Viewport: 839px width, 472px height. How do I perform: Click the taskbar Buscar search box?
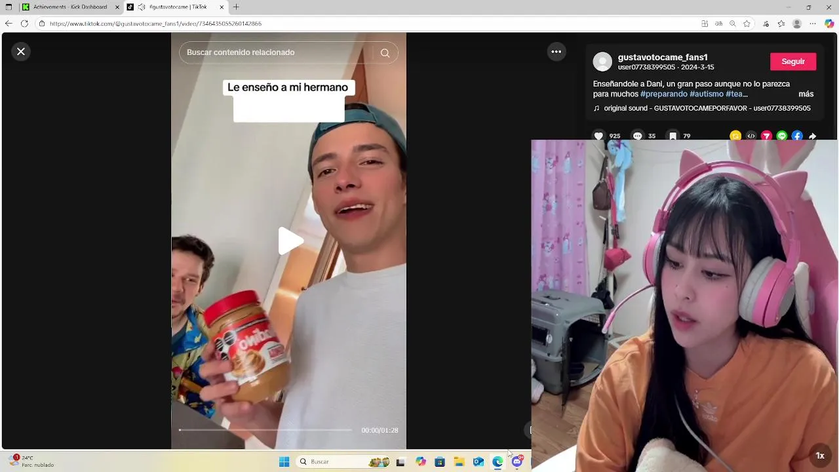344,462
